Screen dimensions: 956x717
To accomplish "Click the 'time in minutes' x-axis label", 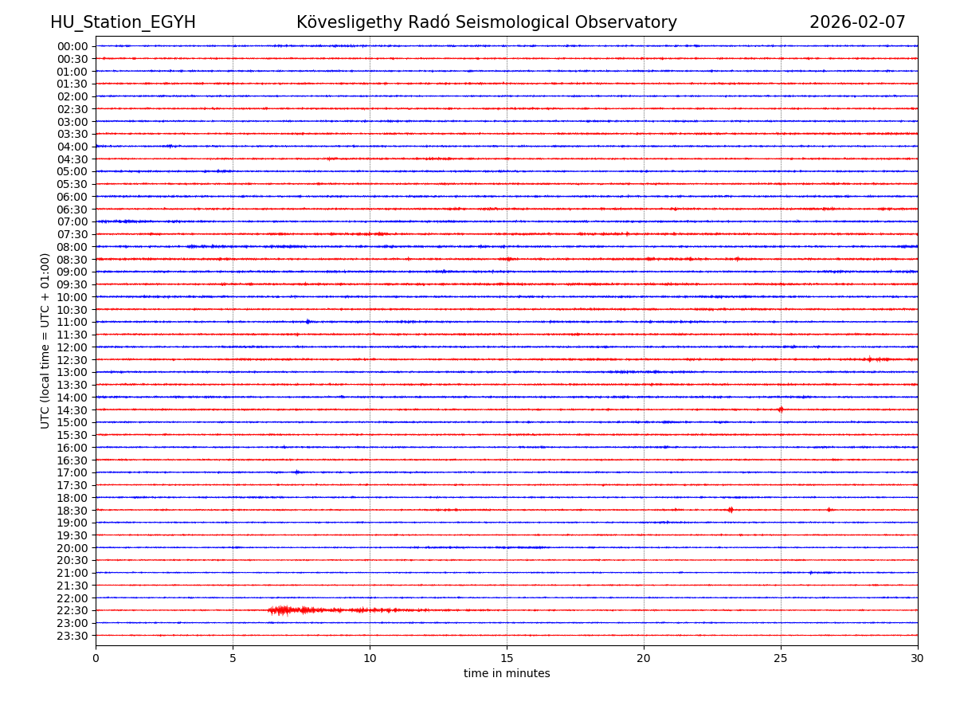I will [x=507, y=674].
